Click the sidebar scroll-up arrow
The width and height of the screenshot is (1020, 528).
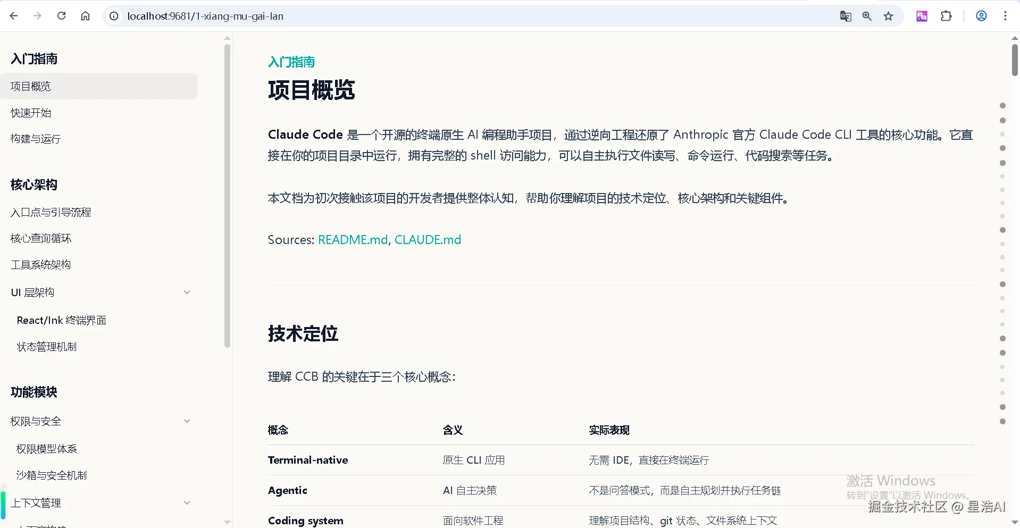point(228,38)
